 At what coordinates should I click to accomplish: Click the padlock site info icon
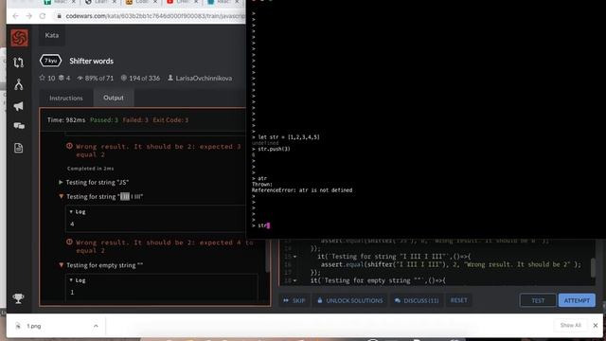(x=59, y=16)
